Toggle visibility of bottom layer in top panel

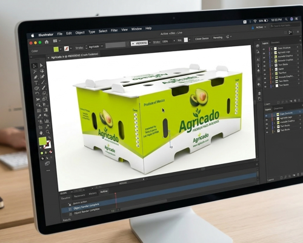coord(265,86)
